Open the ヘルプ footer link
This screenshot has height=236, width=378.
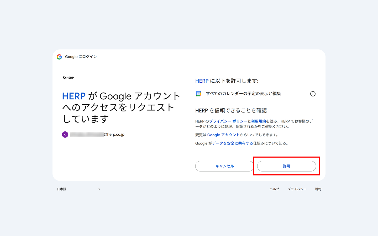275,189
